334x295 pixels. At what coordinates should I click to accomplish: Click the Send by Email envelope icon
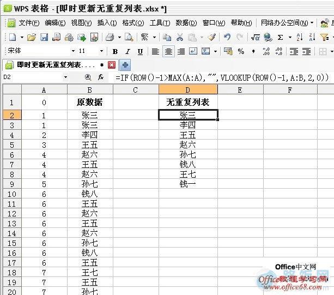click(x=82, y=38)
